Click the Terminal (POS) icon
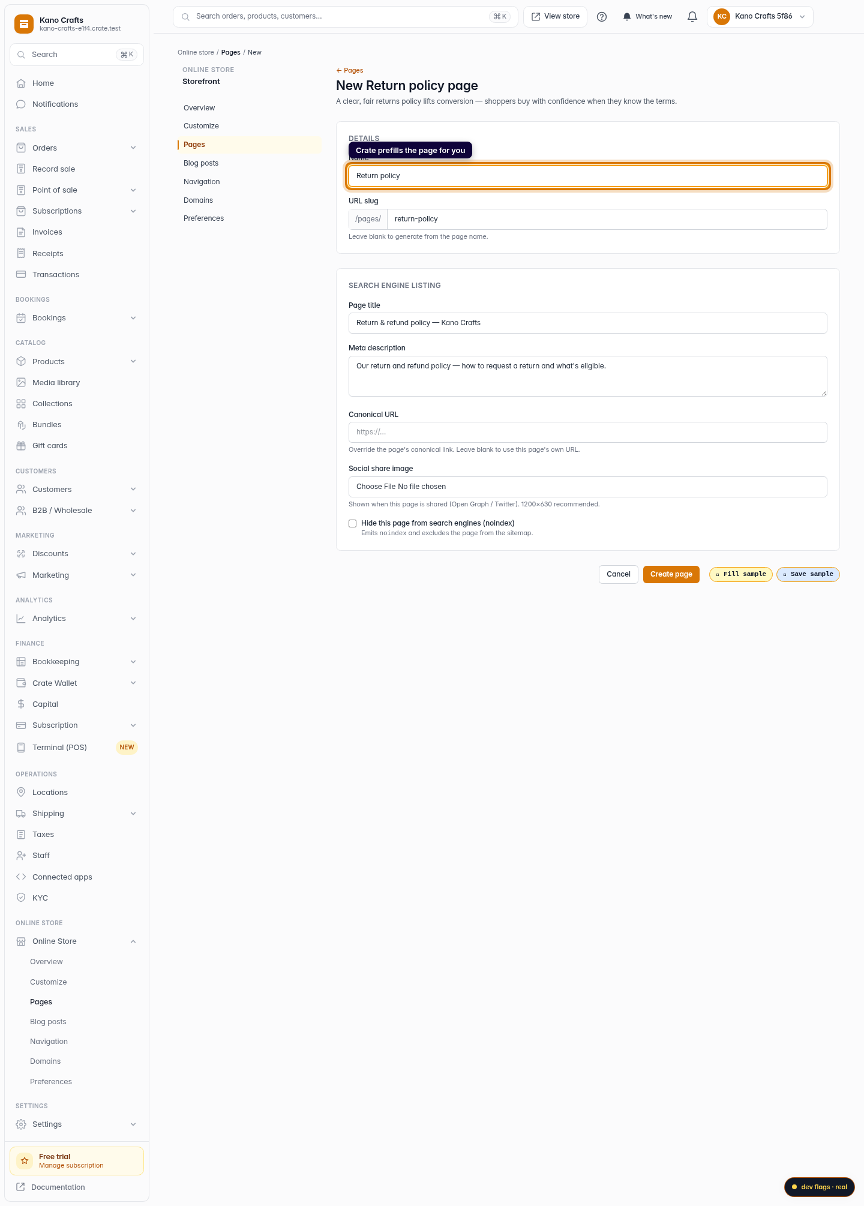This screenshot has width=864, height=1206. [21, 748]
